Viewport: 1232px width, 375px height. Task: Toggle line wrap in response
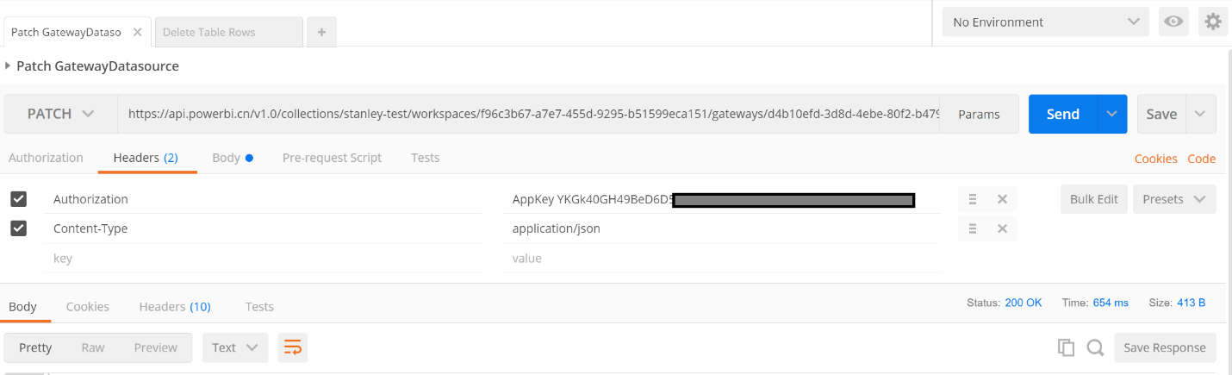point(293,347)
